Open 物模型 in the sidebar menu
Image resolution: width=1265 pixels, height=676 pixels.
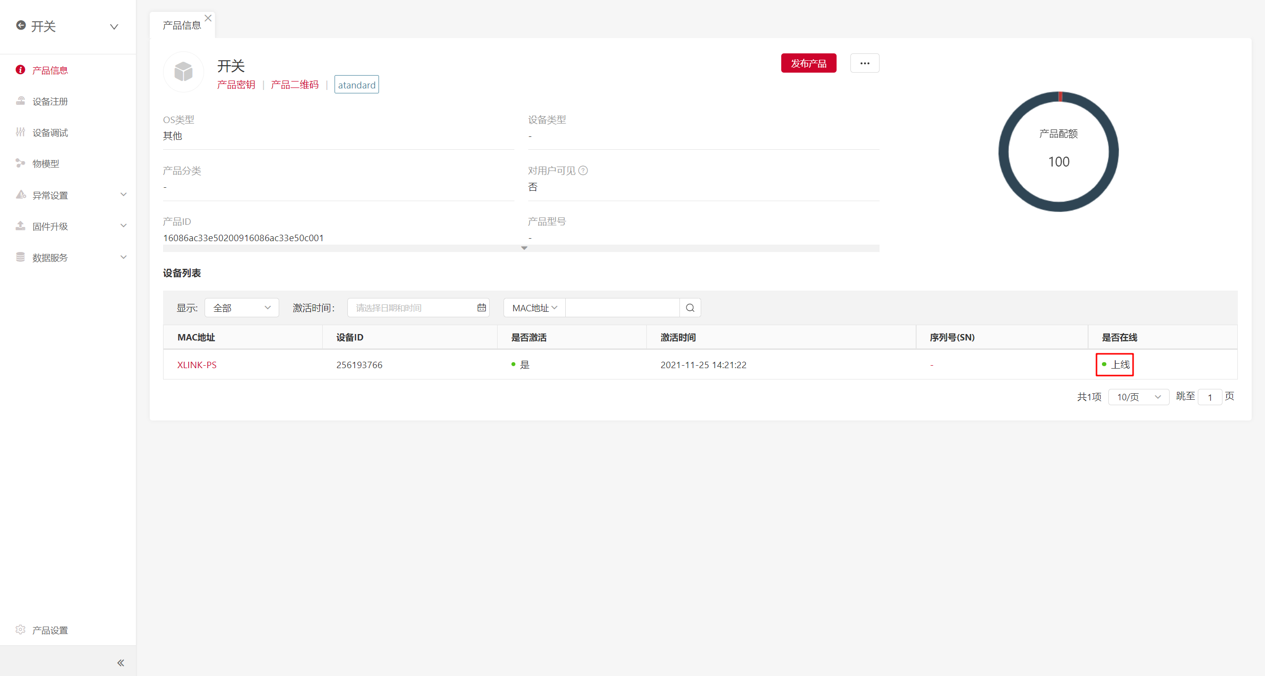tap(45, 164)
